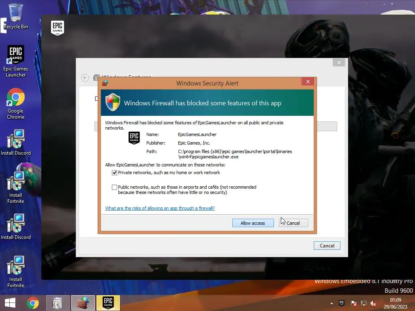Screen dimensions: 415x311
Task: Click the Epic Games logo in launcher window
Action: pyautogui.click(x=58, y=28)
